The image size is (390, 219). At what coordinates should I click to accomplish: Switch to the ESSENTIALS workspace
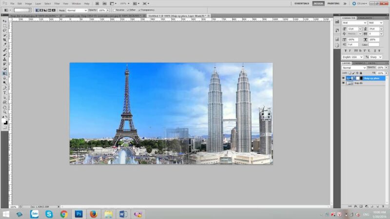click(302, 3)
